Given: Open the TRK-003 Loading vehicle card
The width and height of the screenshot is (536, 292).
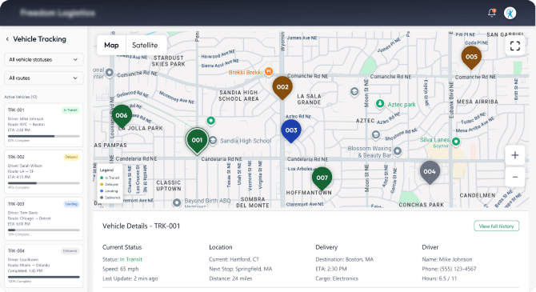Looking at the screenshot, I should click(44, 218).
